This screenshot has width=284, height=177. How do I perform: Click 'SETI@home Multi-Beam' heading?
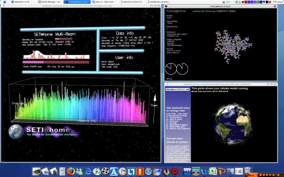(55, 35)
